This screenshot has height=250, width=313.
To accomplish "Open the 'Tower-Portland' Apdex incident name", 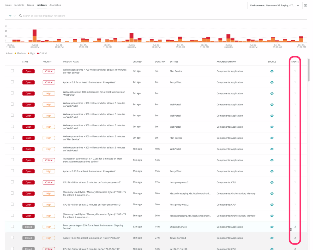I will 91,238.
